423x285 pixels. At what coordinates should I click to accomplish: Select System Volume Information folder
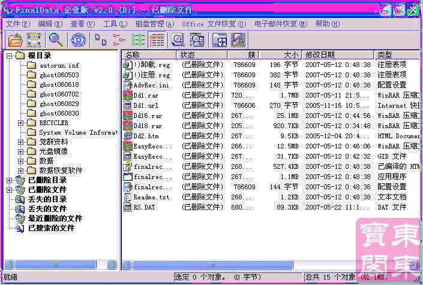tap(78, 132)
